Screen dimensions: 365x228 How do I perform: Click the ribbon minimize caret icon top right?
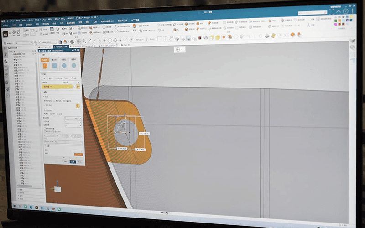(x=339, y=11)
